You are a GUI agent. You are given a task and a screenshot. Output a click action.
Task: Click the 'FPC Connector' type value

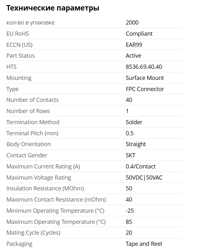click(x=145, y=89)
